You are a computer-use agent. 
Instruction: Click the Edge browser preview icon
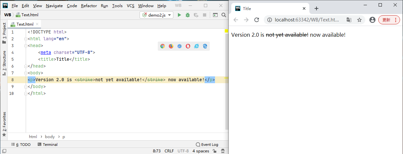205,46
